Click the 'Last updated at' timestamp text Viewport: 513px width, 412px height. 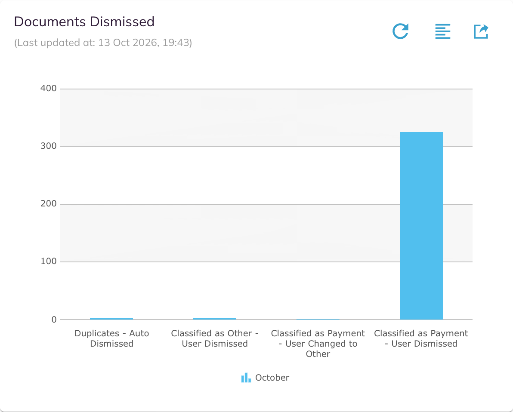pyautogui.click(x=103, y=43)
